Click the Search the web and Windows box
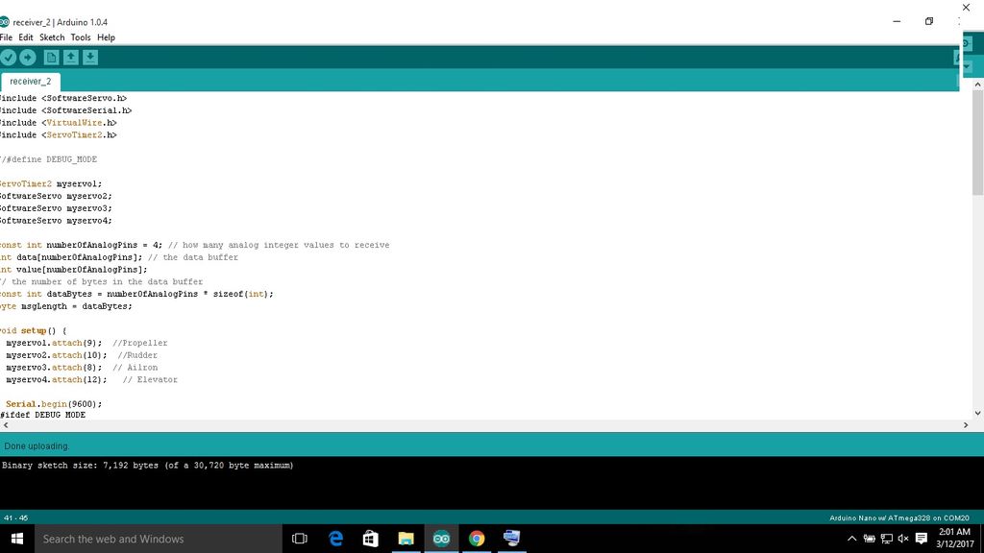The height and width of the screenshot is (553, 984). pos(159,539)
